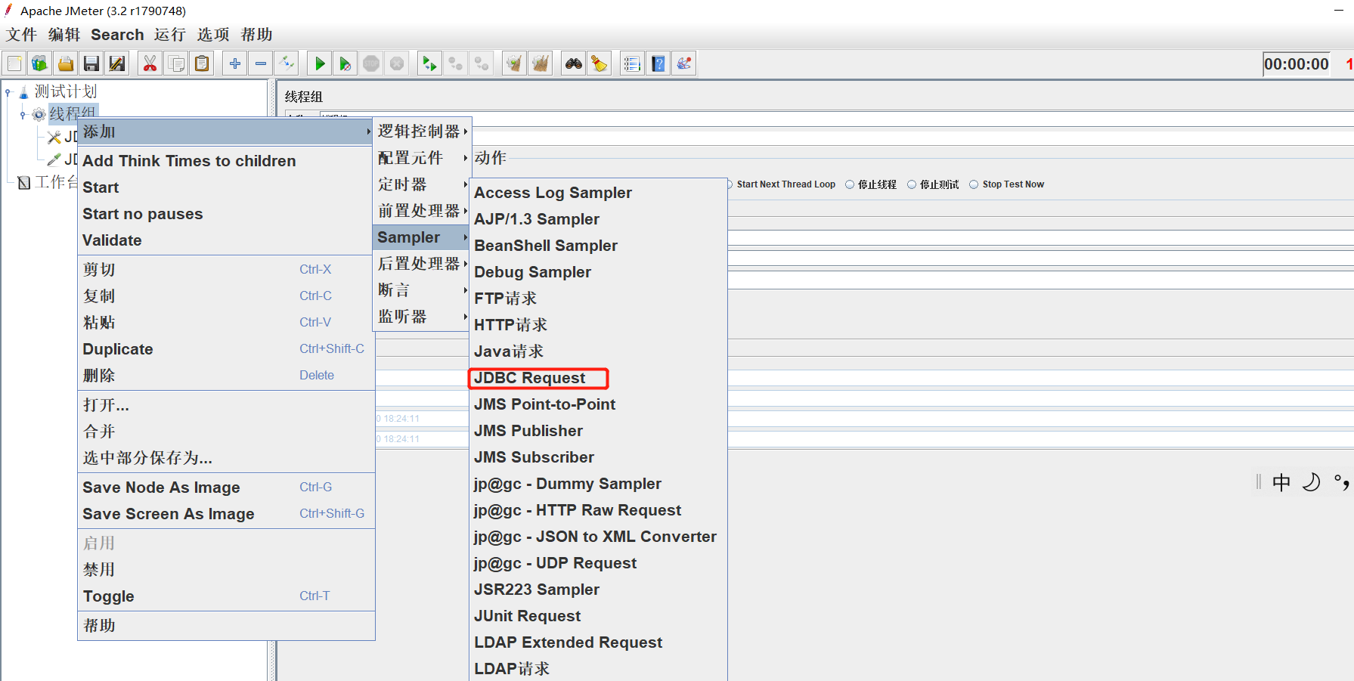Select the 测试计划 tree node
This screenshot has height=681, width=1354.
pos(65,92)
